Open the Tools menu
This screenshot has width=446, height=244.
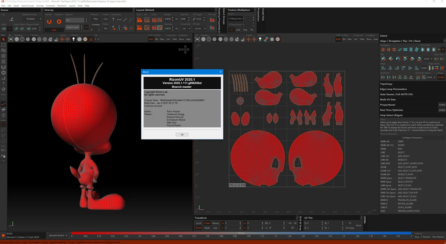(x=80, y=6)
